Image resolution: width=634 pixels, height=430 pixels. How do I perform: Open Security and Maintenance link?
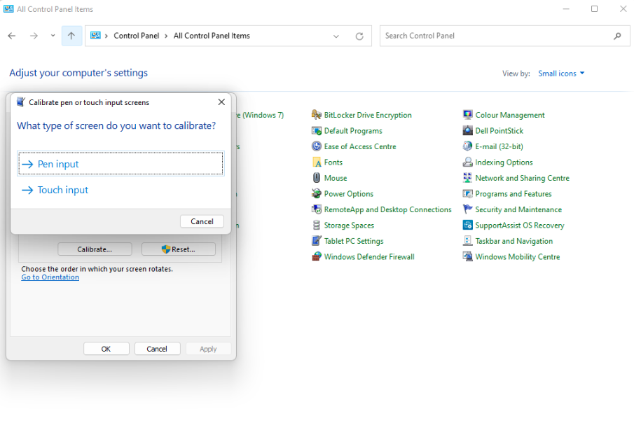(518, 209)
